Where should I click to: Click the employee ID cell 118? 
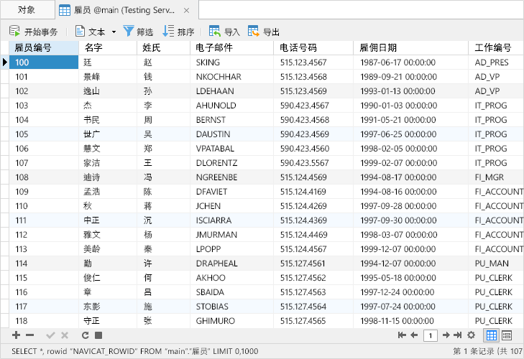point(44,321)
